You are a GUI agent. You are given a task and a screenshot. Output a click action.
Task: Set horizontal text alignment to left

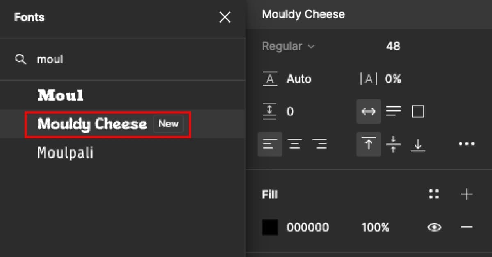pos(270,144)
